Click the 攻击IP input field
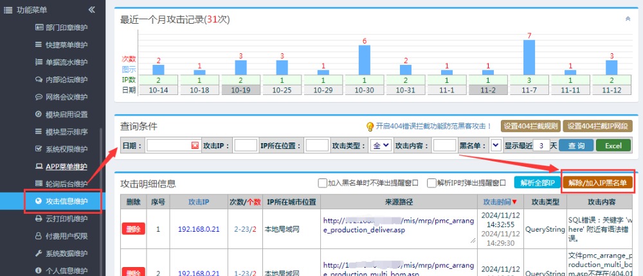Viewport: 643px width, 276px height. pyautogui.click(x=246, y=146)
